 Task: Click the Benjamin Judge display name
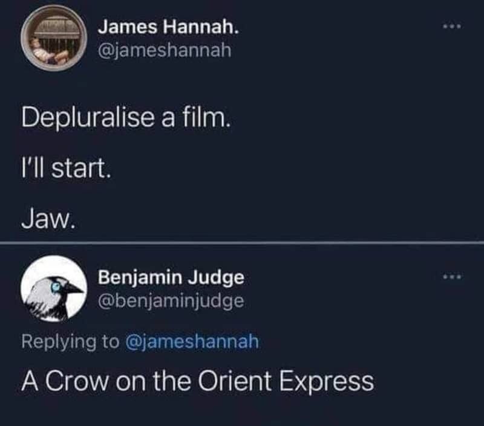171,277
